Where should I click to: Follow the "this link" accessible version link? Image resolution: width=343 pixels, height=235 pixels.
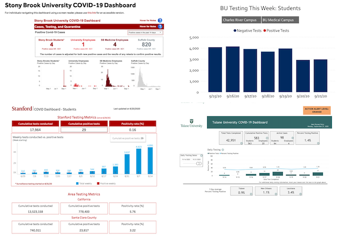click(x=91, y=13)
